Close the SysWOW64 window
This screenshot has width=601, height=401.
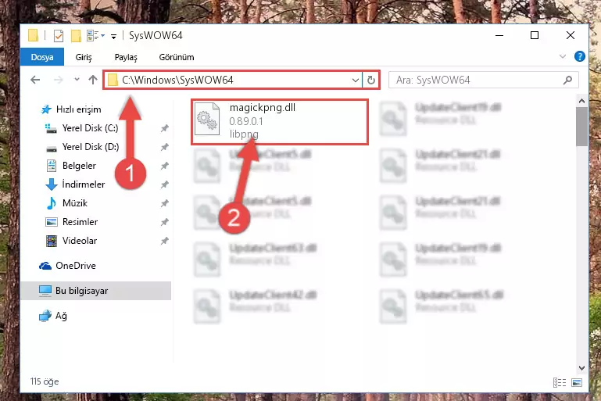tap(571, 35)
